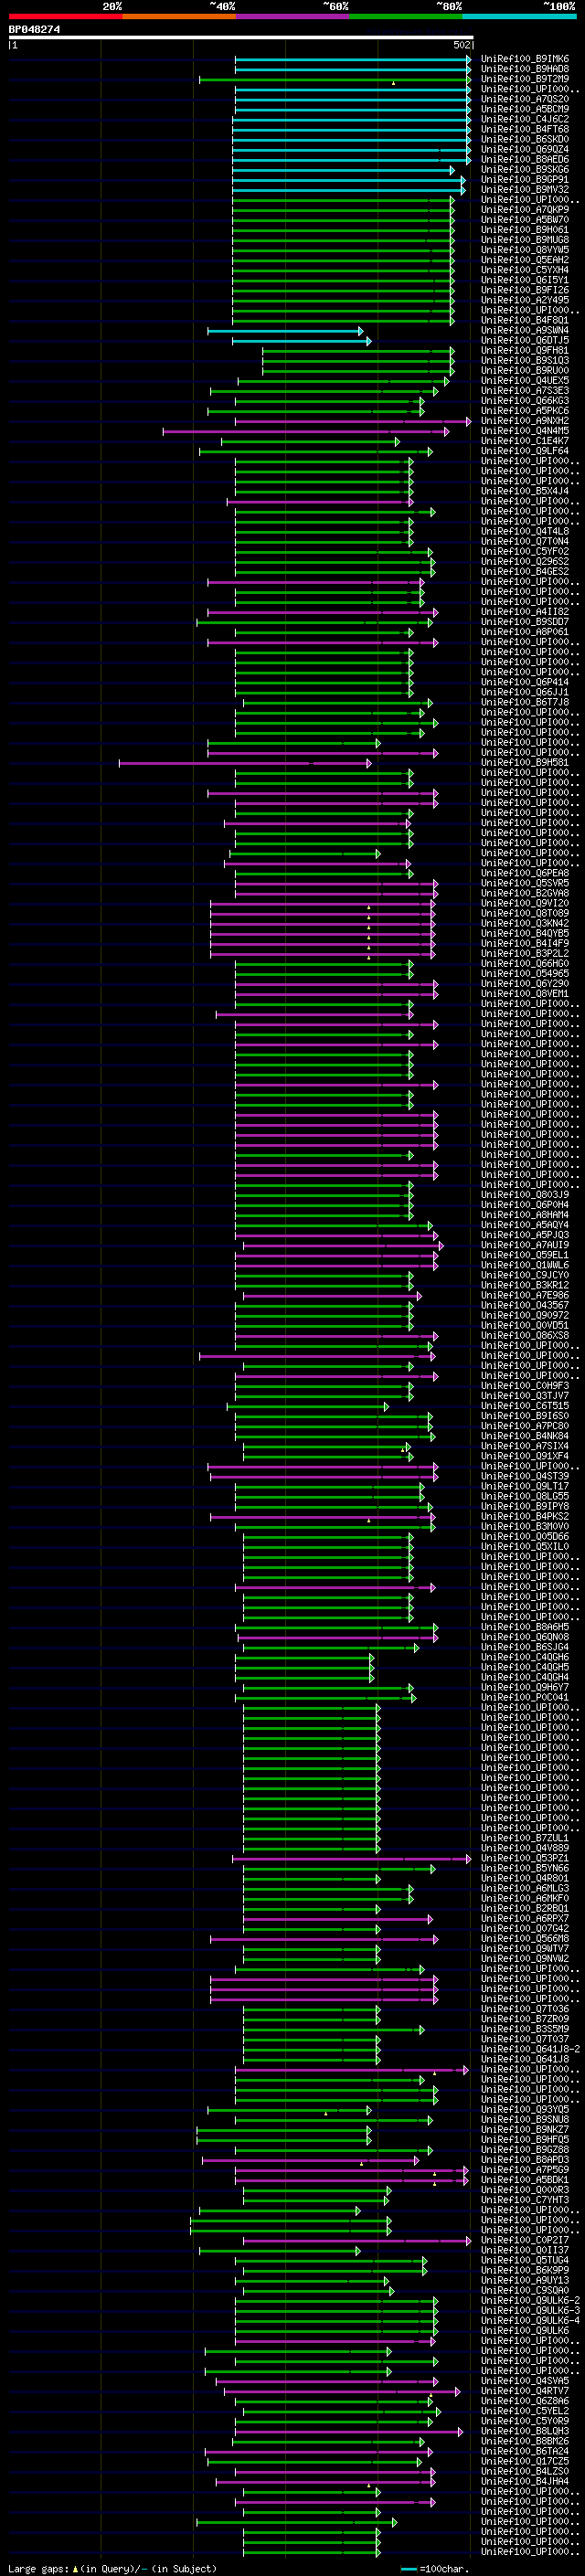Select hit label UniRef100_A9SWN4
Screen dimensions: 585x2576
click(525, 330)
